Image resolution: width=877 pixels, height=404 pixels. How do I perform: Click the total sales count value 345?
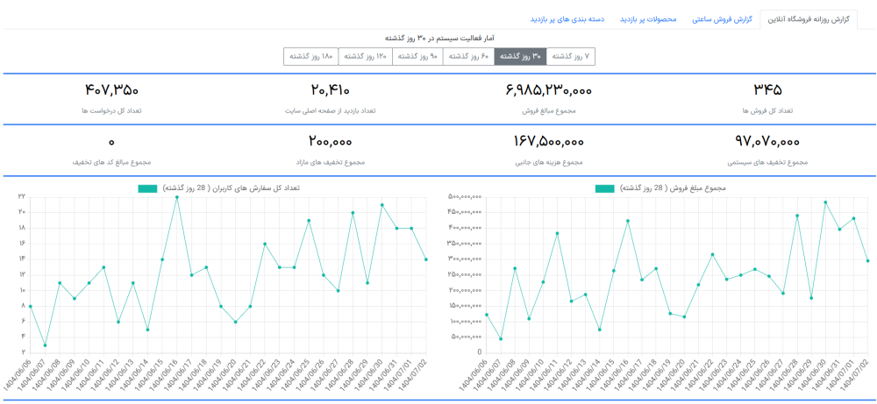766,90
